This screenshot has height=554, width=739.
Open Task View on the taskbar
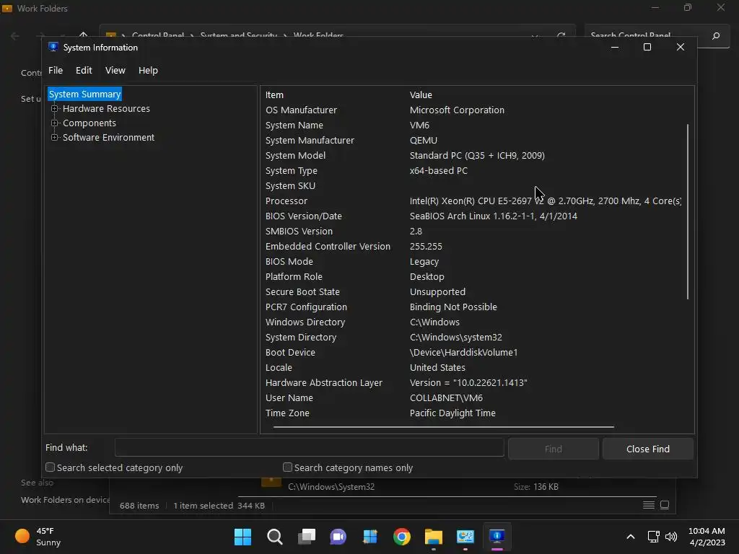(307, 537)
